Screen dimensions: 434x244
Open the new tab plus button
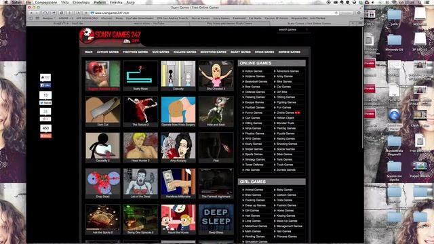tap(353, 24)
